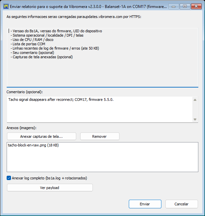Toggle 'Anexar log completo' checkbox
This screenshot has width=205, height=216.
(x=9, y=178)
